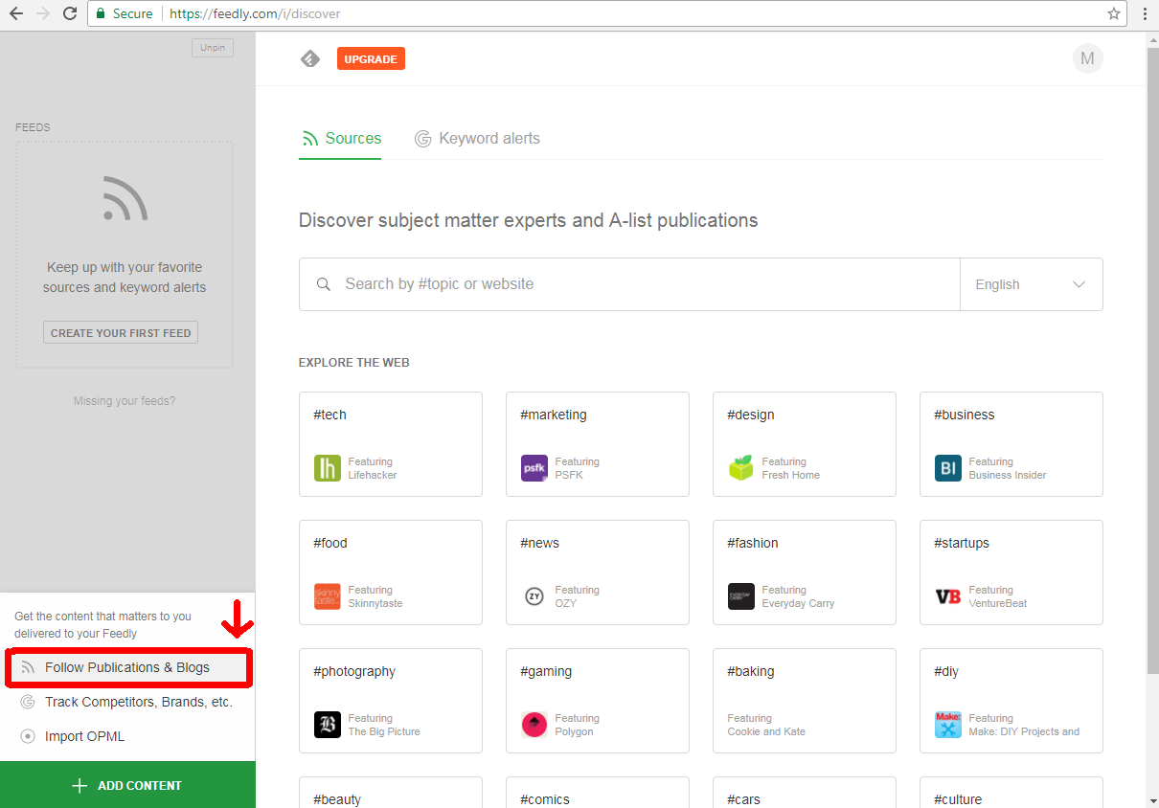Viewport: 1159px width, 808px height.
Task: Click the orange UPGRADE button
Action: [x=371, y=59]
